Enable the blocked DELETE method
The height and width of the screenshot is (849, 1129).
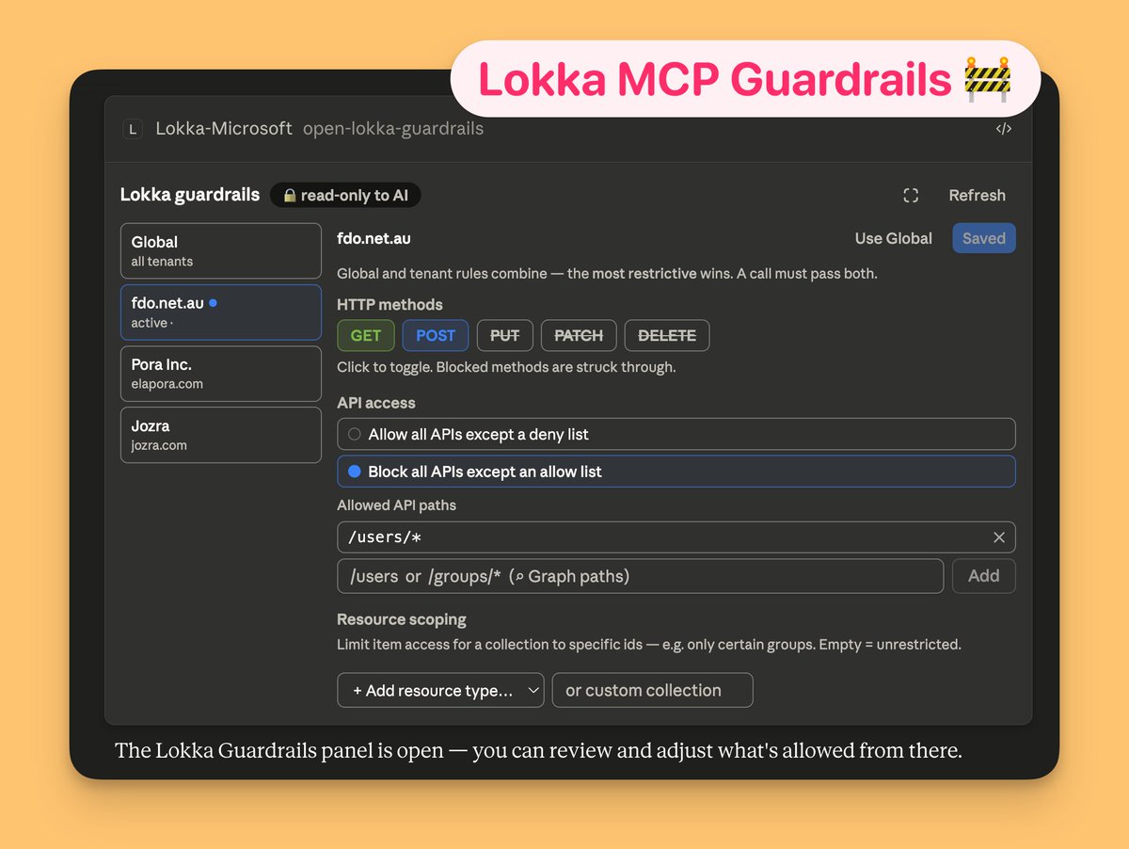click(x=667, y=336)
